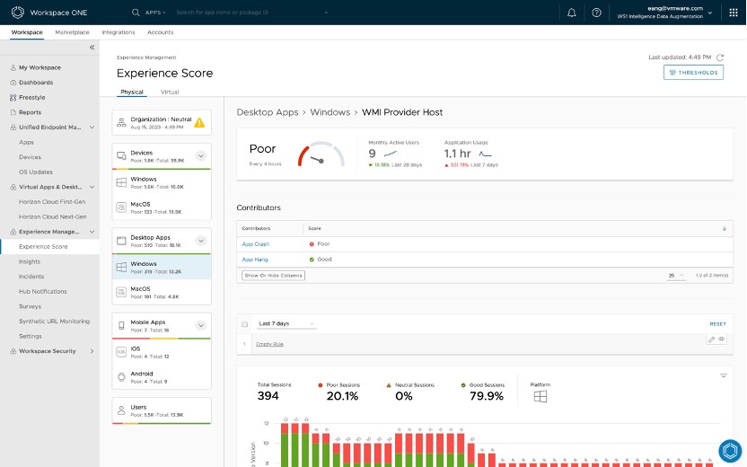The height and width of the screenshot is (467, 747).
Task: Open the Last 7 days dropdown
Action: 286,323
